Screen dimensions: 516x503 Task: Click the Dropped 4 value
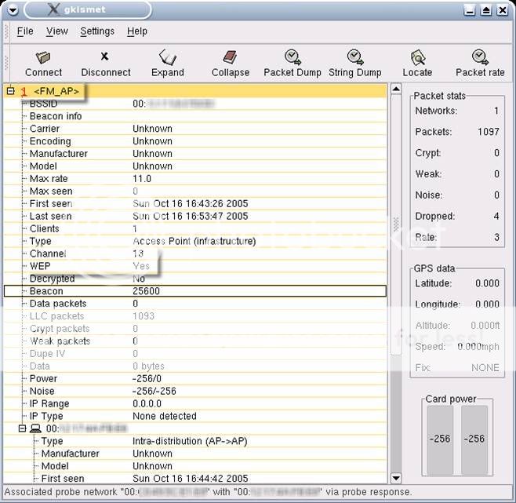pyautogui.click(x=496, y=216)
